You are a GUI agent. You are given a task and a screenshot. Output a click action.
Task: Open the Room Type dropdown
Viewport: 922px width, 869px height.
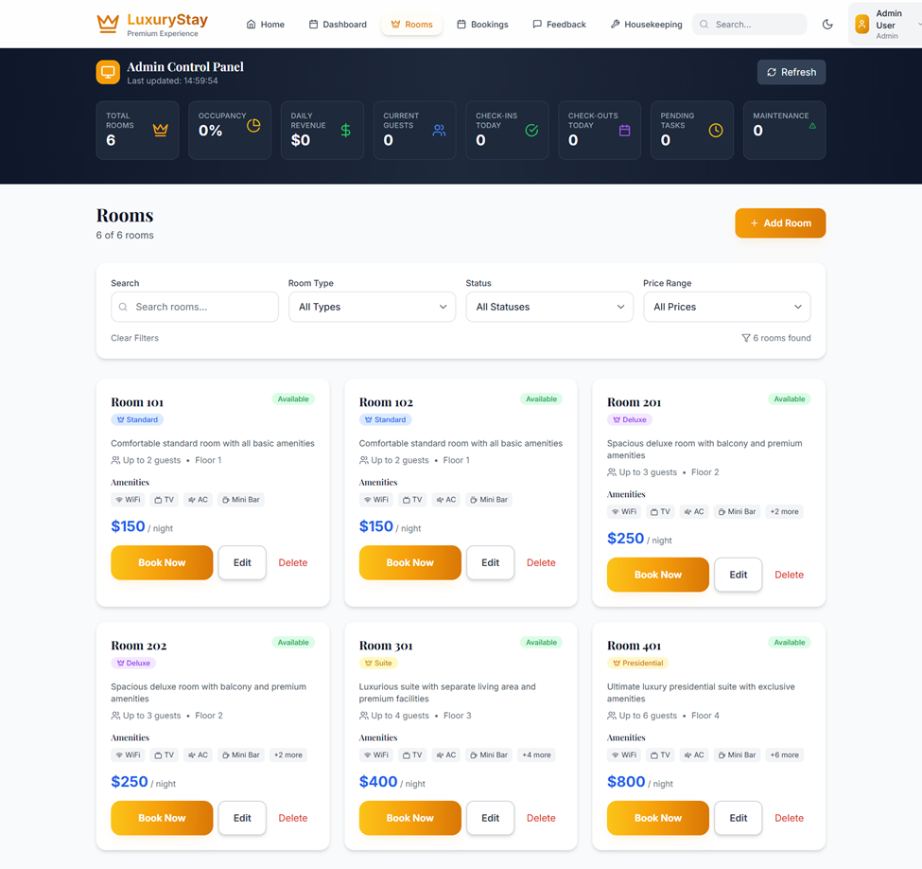[372, 307]
